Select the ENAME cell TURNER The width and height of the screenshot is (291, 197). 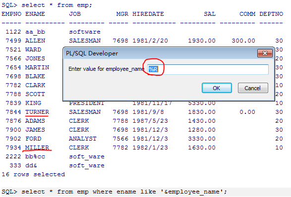pyautogui.click(x=37, y=112)
